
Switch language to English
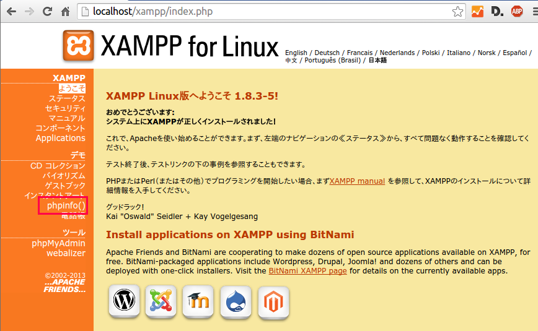[x=296, y=53]
